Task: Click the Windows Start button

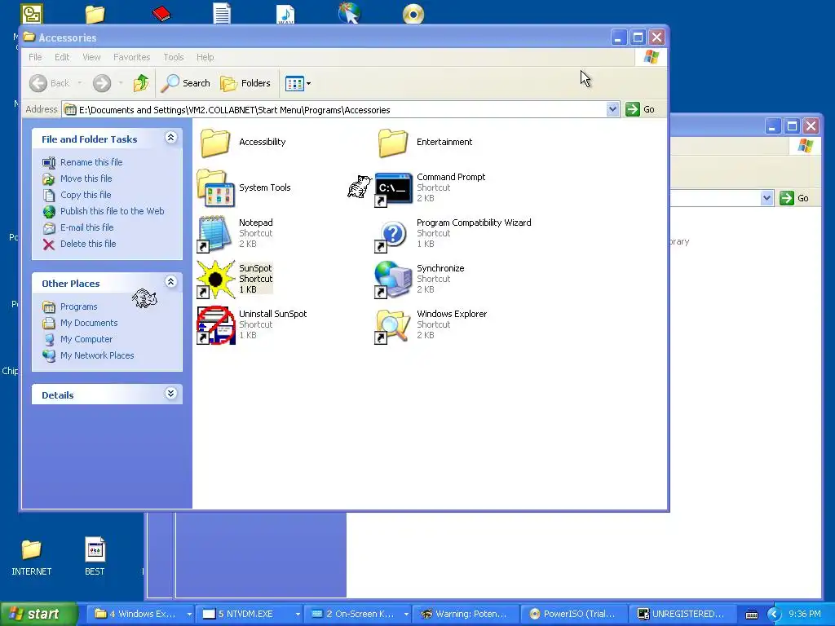Action: (39, 614)
